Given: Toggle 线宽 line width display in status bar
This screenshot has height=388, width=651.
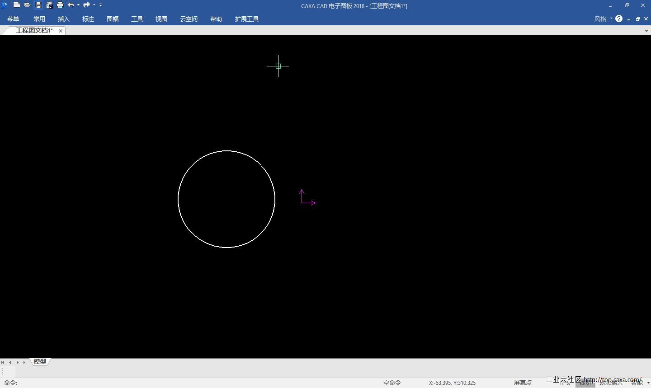Looking at the screenshot, I should (x=585, y=383).
